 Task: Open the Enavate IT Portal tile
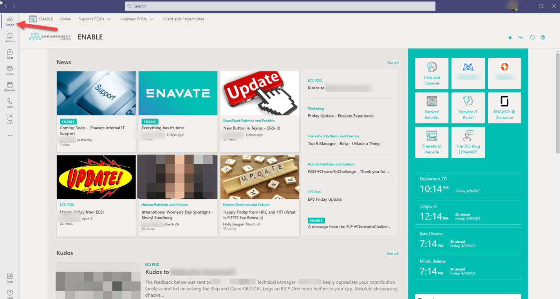pyautogui.click(x=468, y=108)
